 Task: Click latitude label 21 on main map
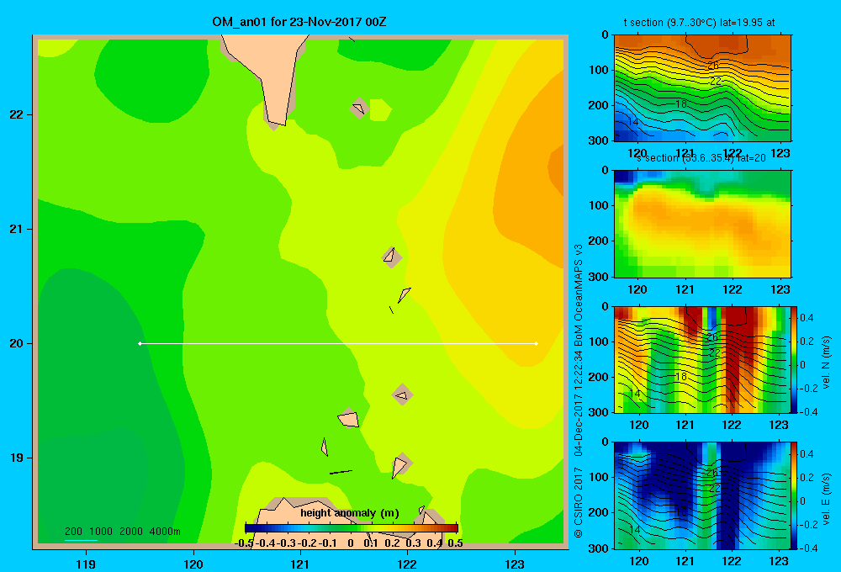pos(17,229)
